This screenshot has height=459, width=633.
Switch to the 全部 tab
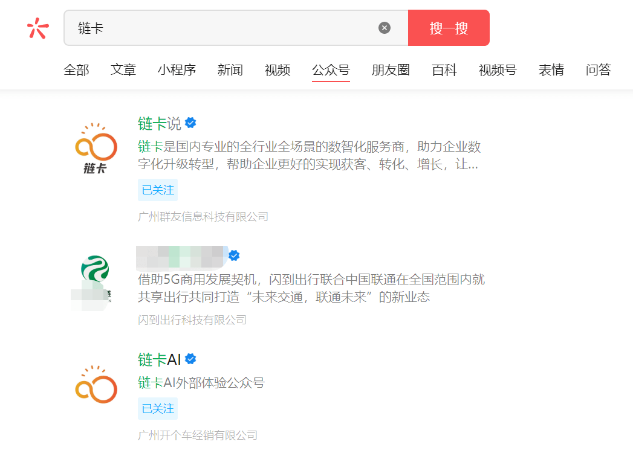click(x=76, y=70)
